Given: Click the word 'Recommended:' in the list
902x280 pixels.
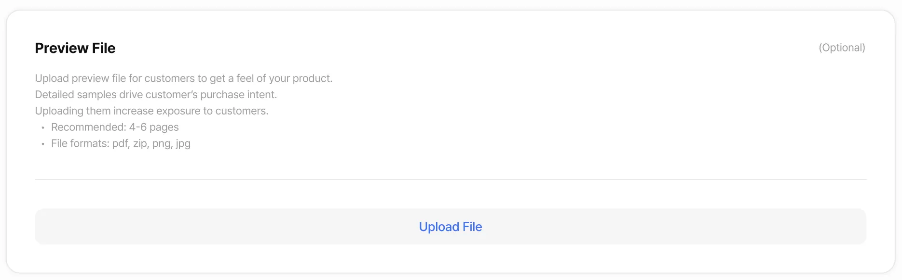Looking at the screenshot, I should pos(89,127).
